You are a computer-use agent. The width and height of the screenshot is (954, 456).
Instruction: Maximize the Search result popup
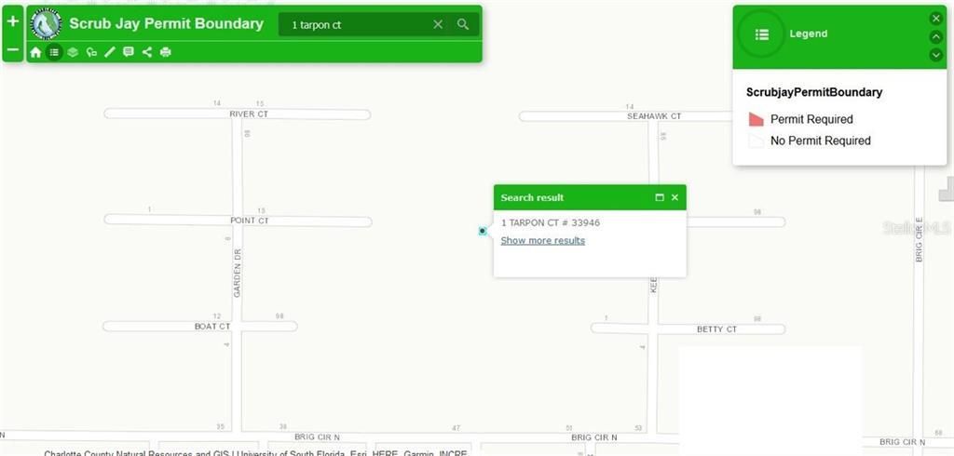click(660, 197)
